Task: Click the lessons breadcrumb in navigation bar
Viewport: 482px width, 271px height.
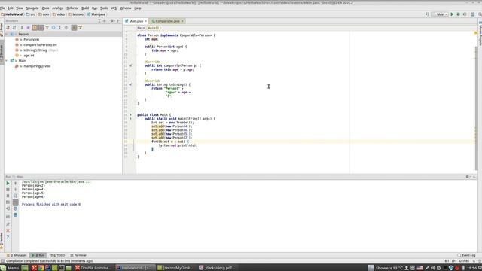Action: [76, 14]
